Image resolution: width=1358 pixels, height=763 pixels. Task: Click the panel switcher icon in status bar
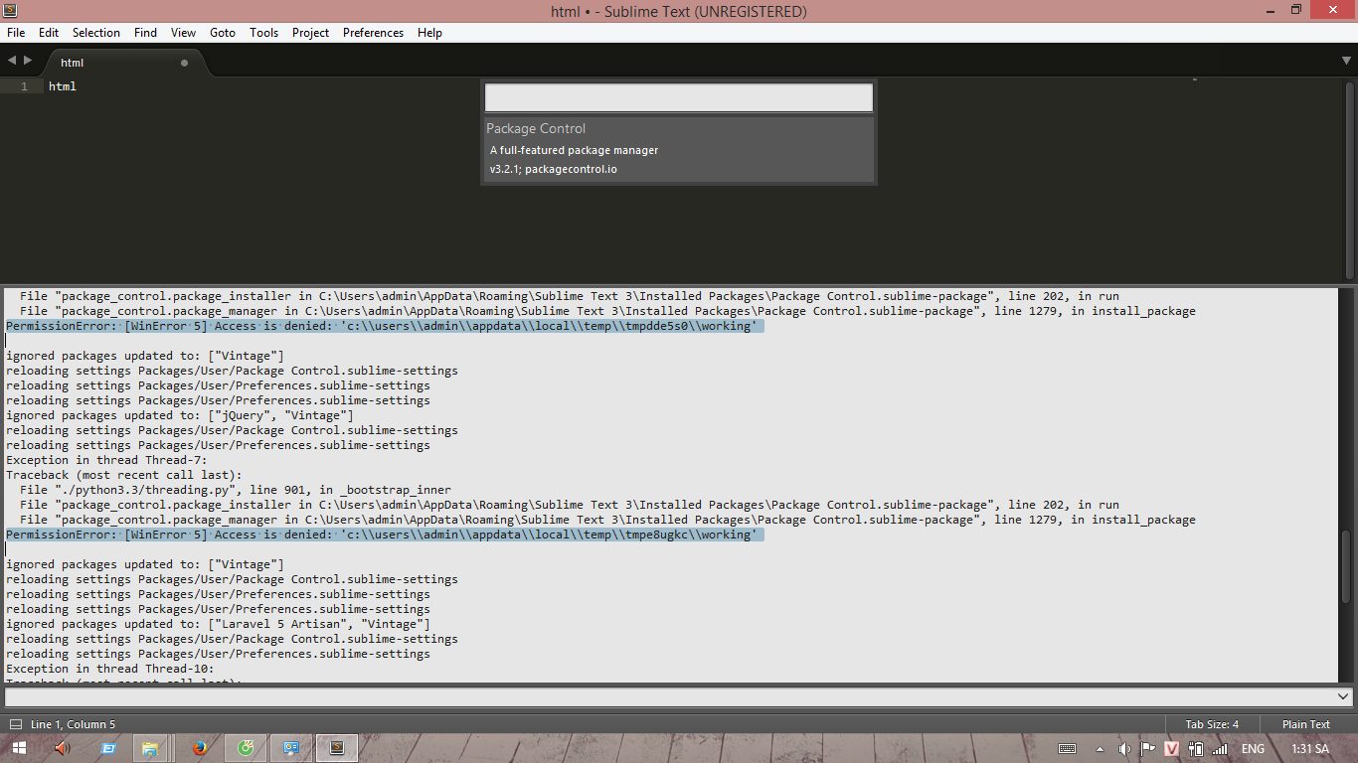[x=15, y=724]
